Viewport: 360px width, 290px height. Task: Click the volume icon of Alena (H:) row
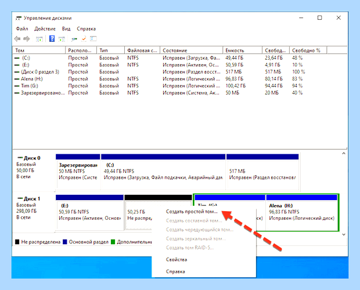click(x=17, y=79)
